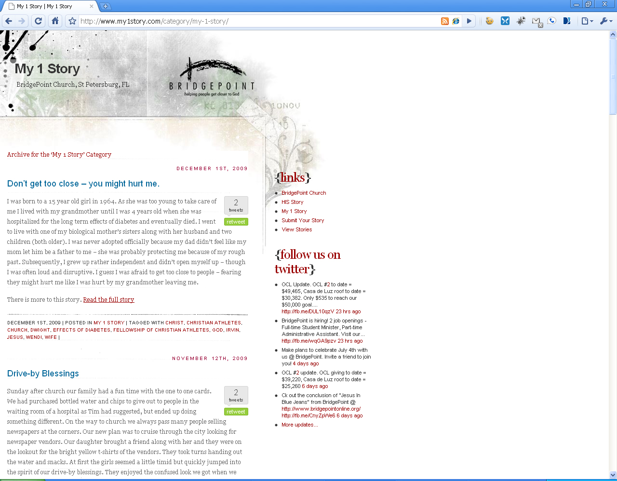Click the BridgePoint logo banner

tap(212, 77)
